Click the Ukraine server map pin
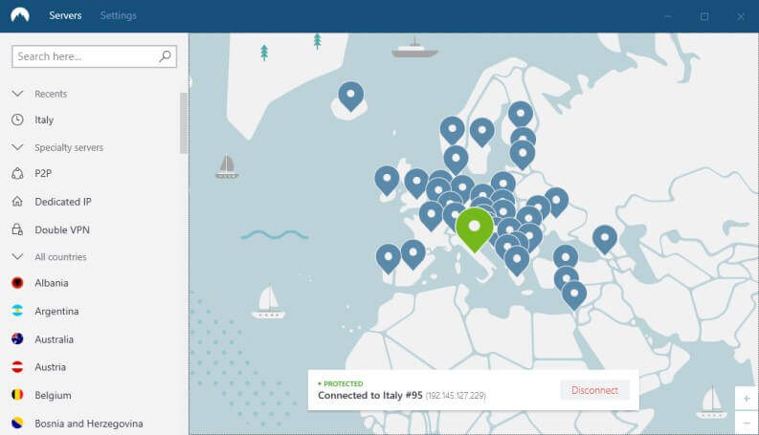 pyautogui.click(x=556, y=201)
